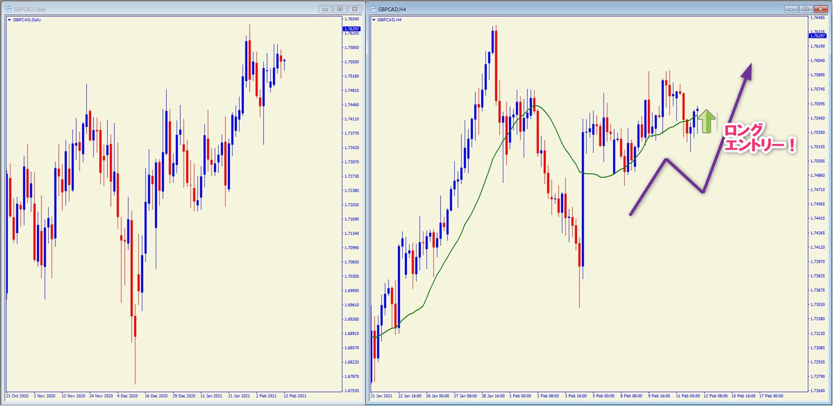Click the GBPCAD,H4 title bar text
This screenshot has width=833, height=406.
tap(392, 9)
